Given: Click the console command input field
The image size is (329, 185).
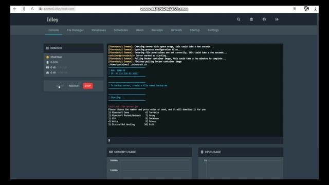Looking at the screenshot, I should pos(195,140).
